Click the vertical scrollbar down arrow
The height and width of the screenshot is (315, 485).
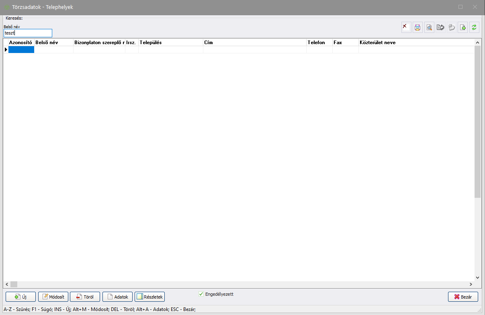pyautogui.click(x=477, y=277)
